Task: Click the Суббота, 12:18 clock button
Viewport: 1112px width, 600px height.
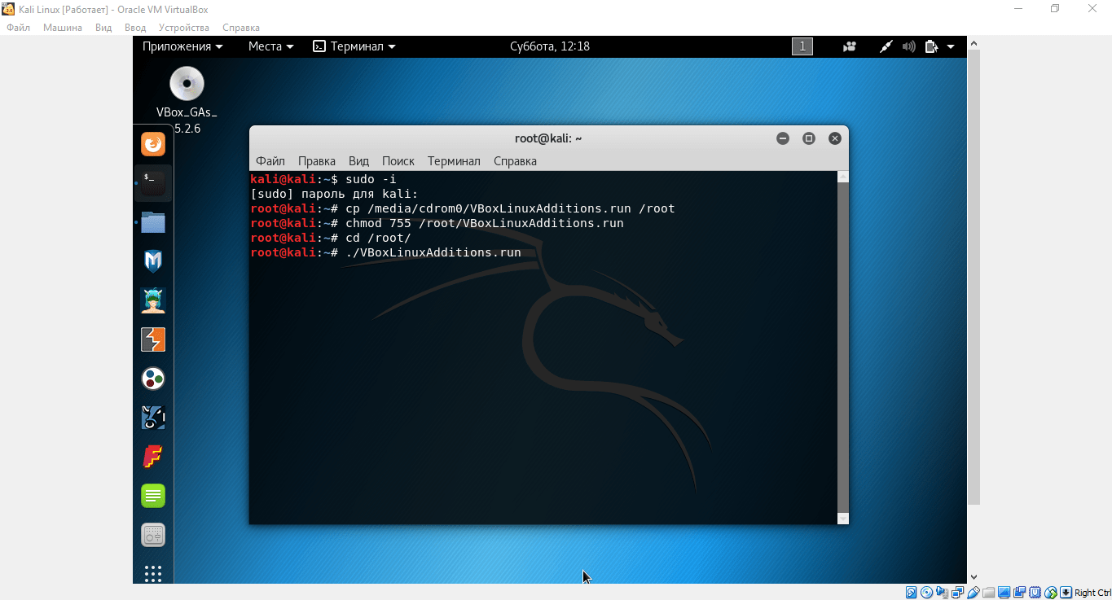Action: tap(550, 46)
